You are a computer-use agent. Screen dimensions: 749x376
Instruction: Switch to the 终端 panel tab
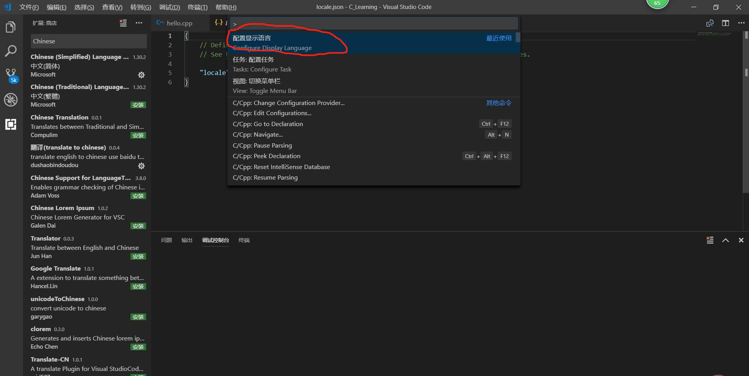(244, 240)
